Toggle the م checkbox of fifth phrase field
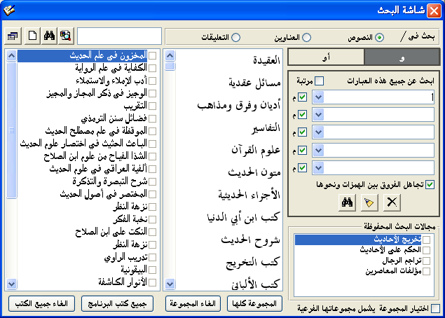 [303, 168]
